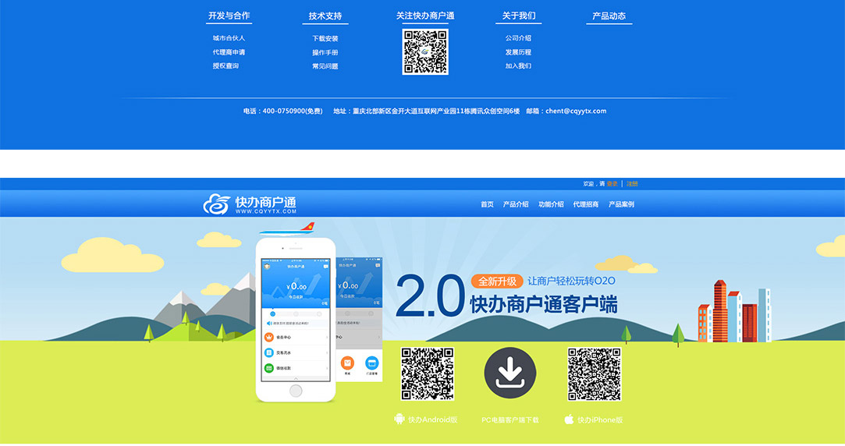Open 操作手册 footer link

point(325,53)
